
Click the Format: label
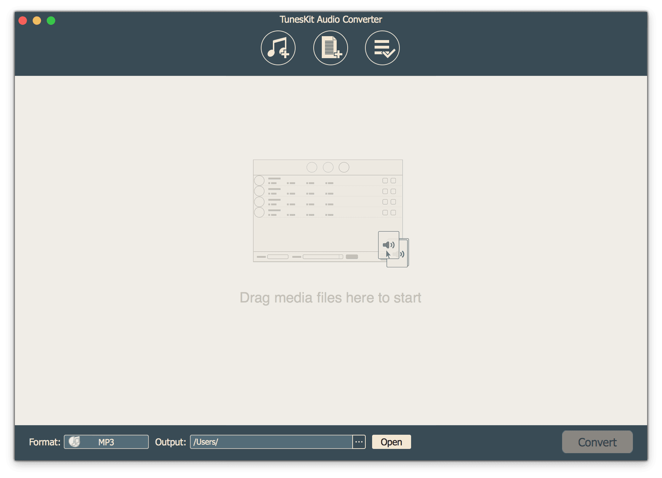(45, 442)
